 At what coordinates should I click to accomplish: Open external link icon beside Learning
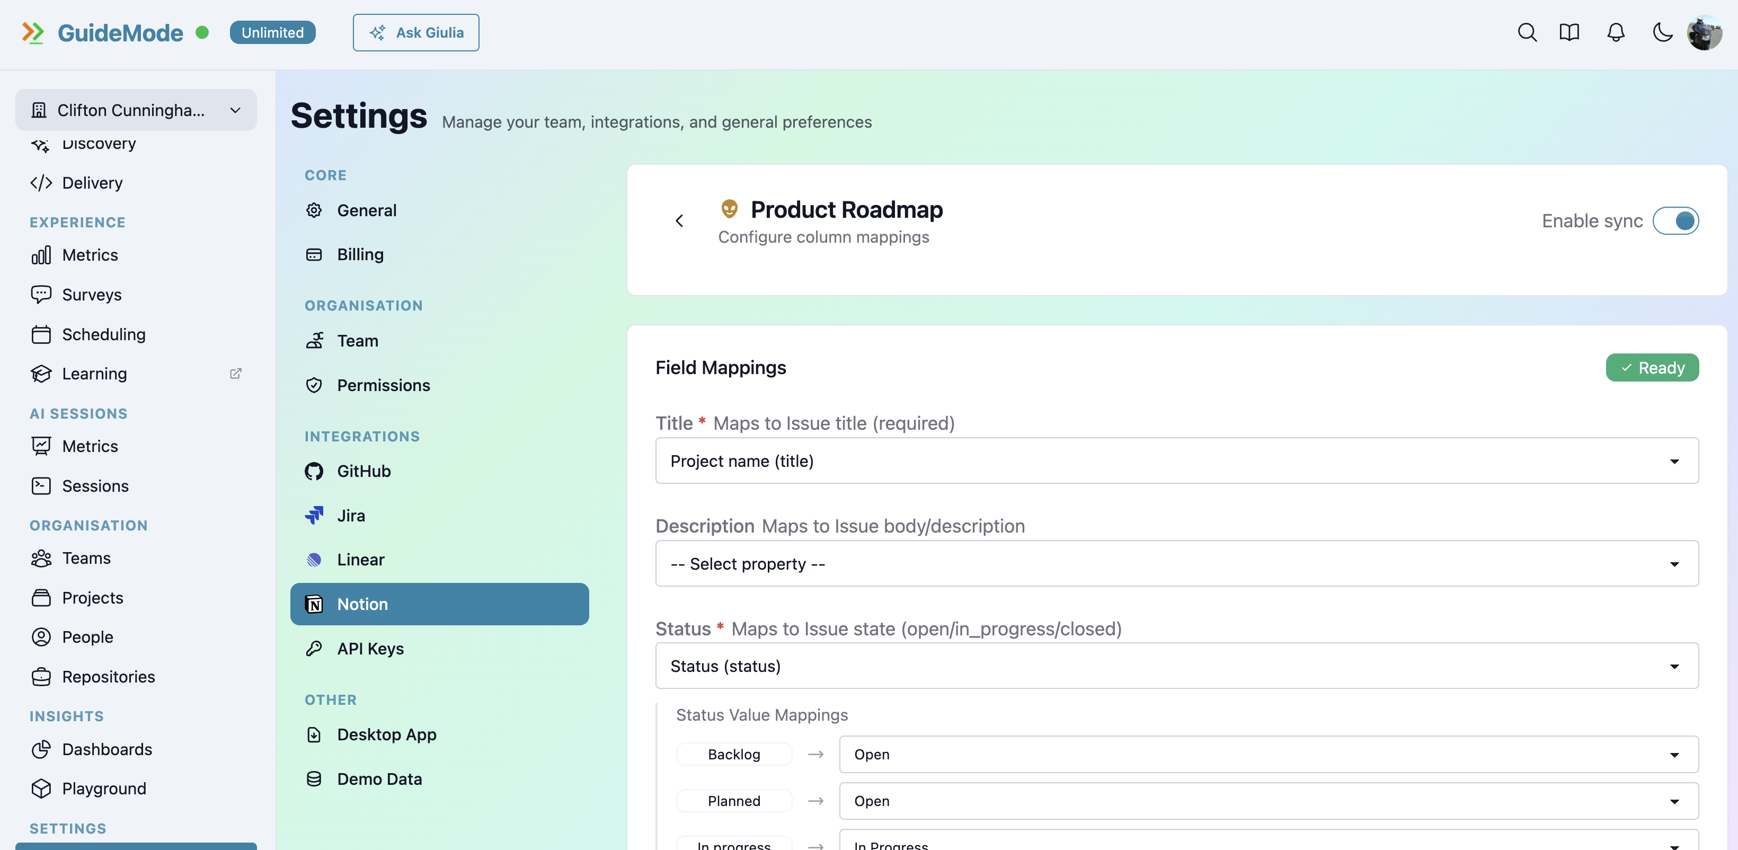(x=235, y=373)
